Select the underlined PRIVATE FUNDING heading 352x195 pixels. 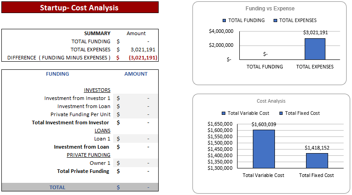(x=88, y=155)
